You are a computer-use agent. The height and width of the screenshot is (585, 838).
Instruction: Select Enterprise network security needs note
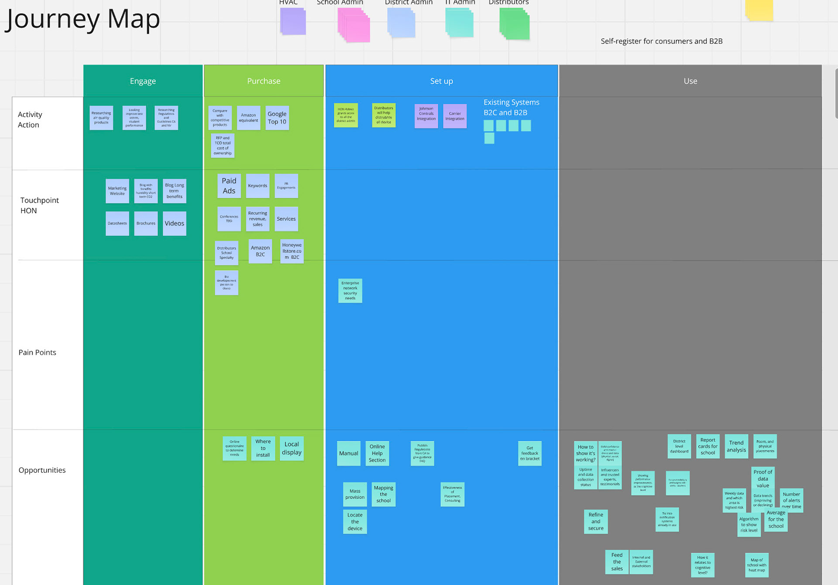(350, 290)
